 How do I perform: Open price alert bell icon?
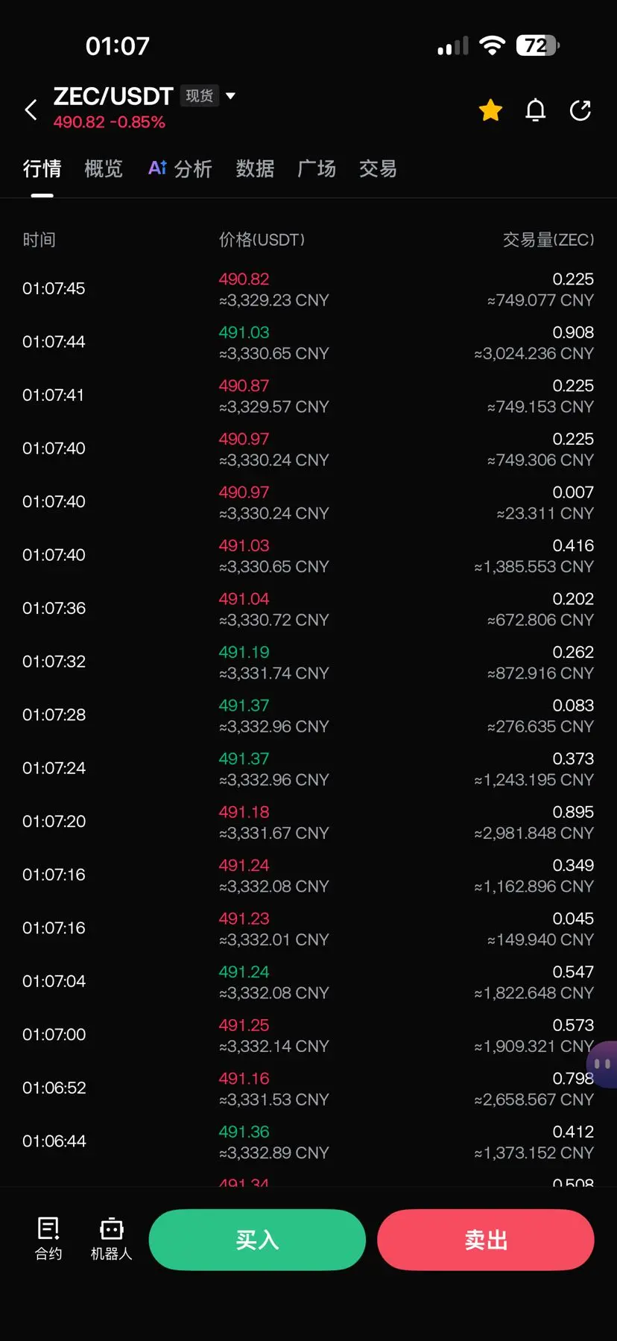(x=536, y=110)
